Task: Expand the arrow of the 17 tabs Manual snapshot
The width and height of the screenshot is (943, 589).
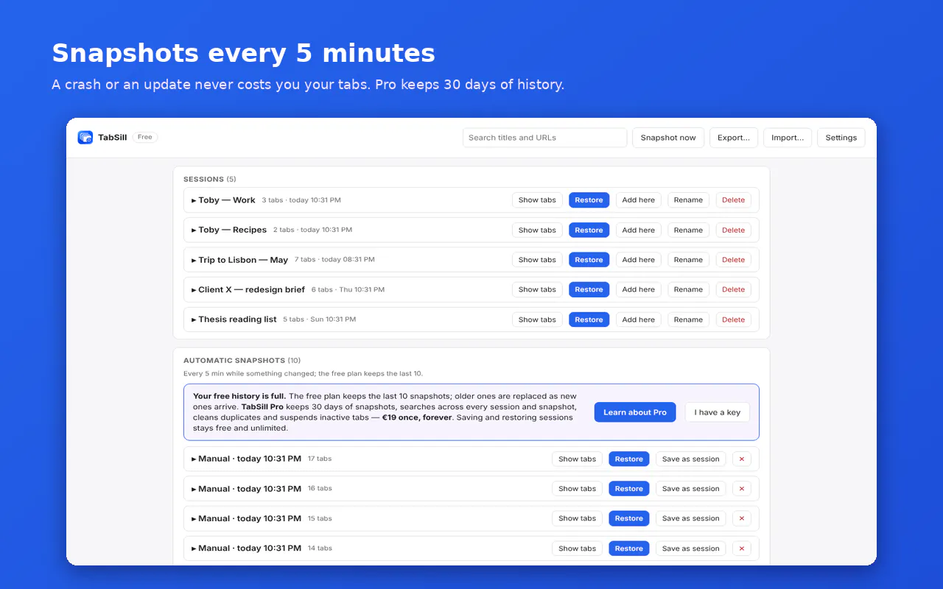Action: 194,459
